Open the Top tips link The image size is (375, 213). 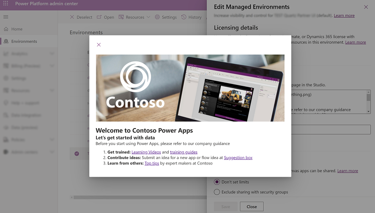pyautogui.click(x=152, y=163)
